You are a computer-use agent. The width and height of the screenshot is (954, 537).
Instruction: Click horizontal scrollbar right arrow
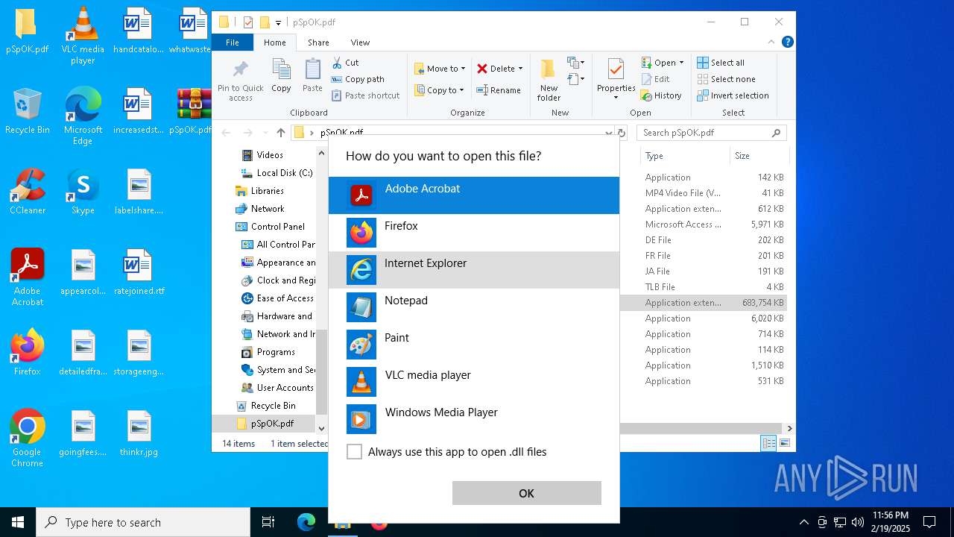tap(789, 428)
